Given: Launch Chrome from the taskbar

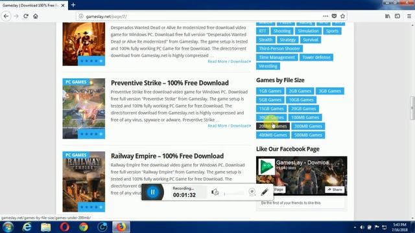Looking at the screenshot, I should click(84, 227).
